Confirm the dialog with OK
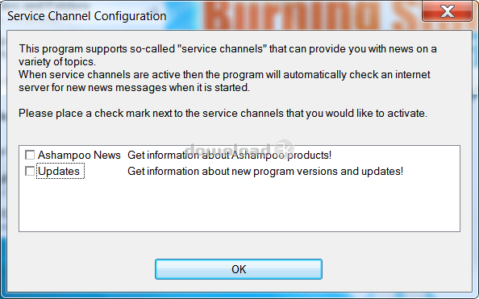 coord(239,269)
